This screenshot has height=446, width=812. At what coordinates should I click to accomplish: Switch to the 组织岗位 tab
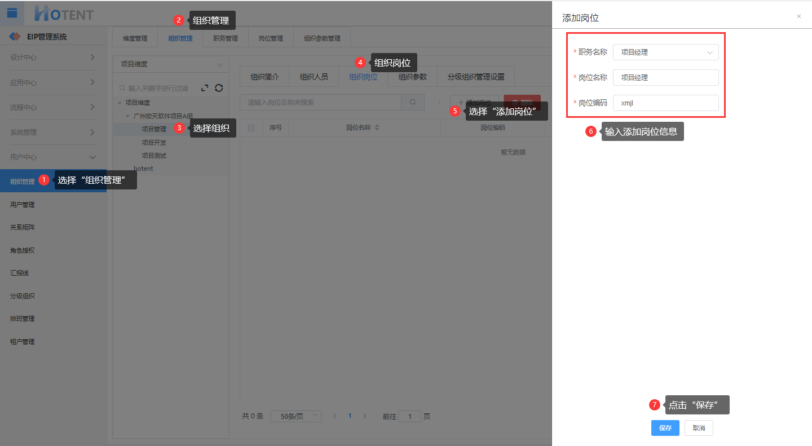tap(363, 77)
